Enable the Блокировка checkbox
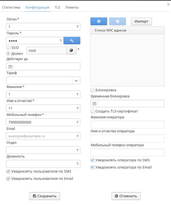Viewport: 171px width, 205px height. coord(93,90)
